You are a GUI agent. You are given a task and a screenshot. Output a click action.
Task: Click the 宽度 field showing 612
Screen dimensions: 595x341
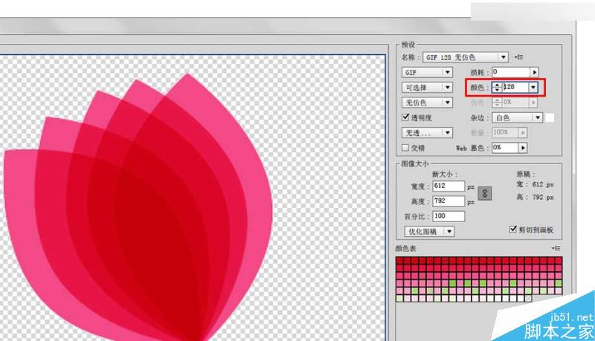pos(448,186)
